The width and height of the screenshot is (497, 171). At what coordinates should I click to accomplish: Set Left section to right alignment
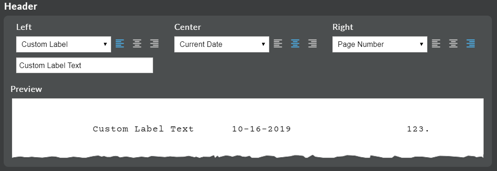pyautogui.click(x=154, y=44)
